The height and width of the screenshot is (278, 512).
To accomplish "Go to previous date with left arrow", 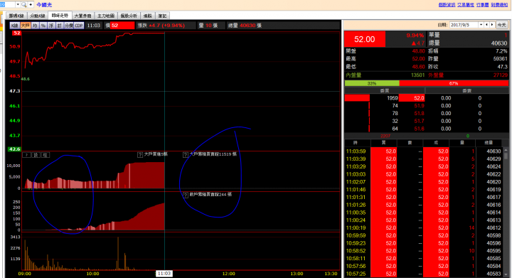I will pos(487,25).
